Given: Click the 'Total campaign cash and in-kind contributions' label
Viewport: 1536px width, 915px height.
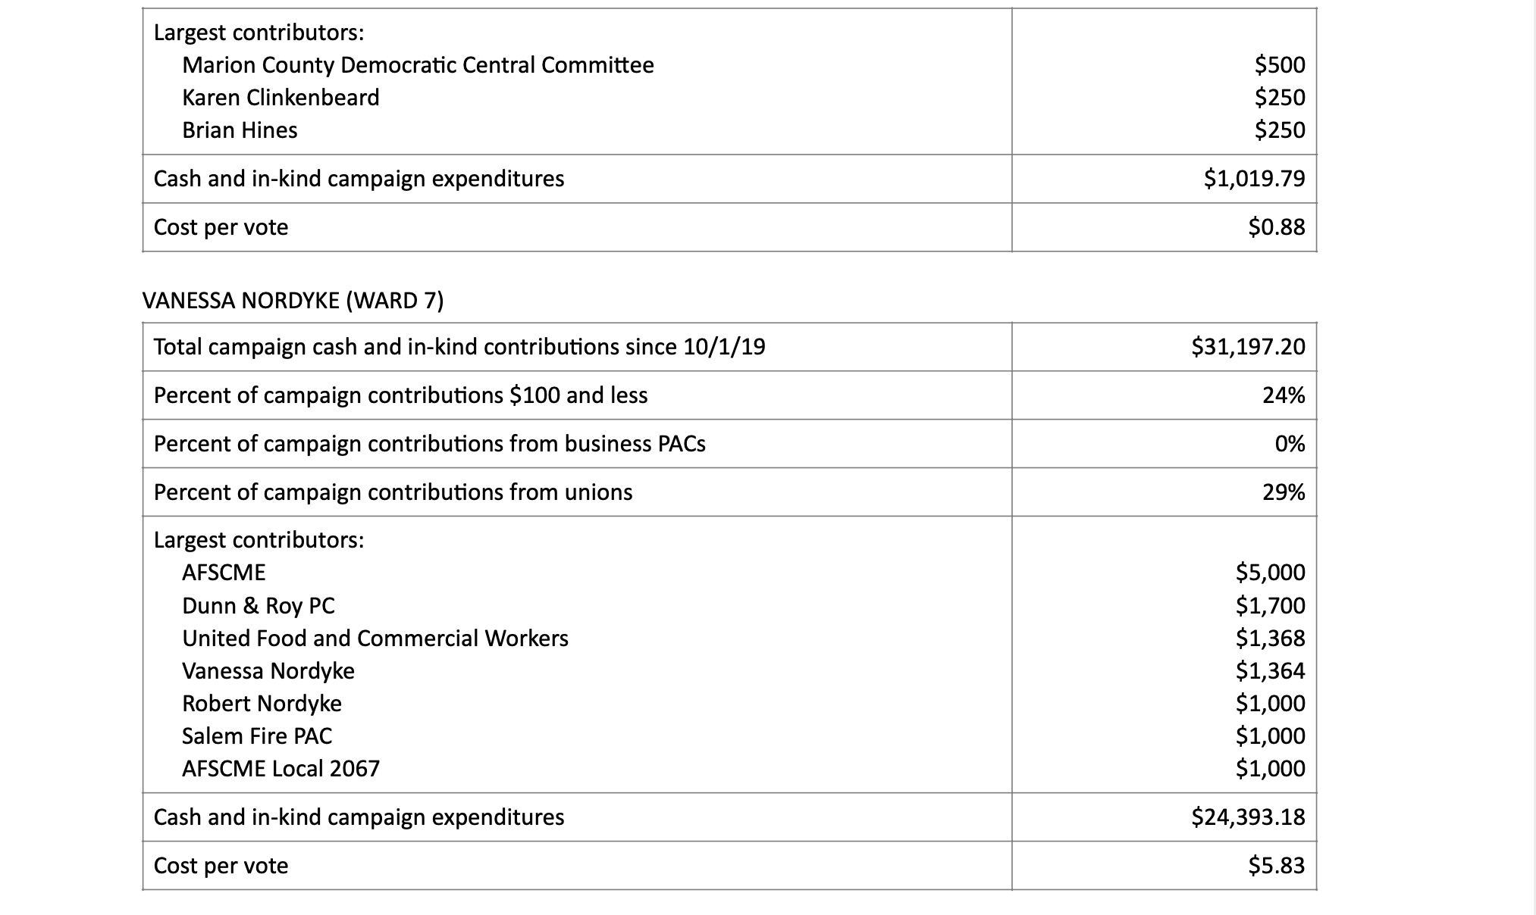Looking at the screenshot, I should (x=459, y=347).
